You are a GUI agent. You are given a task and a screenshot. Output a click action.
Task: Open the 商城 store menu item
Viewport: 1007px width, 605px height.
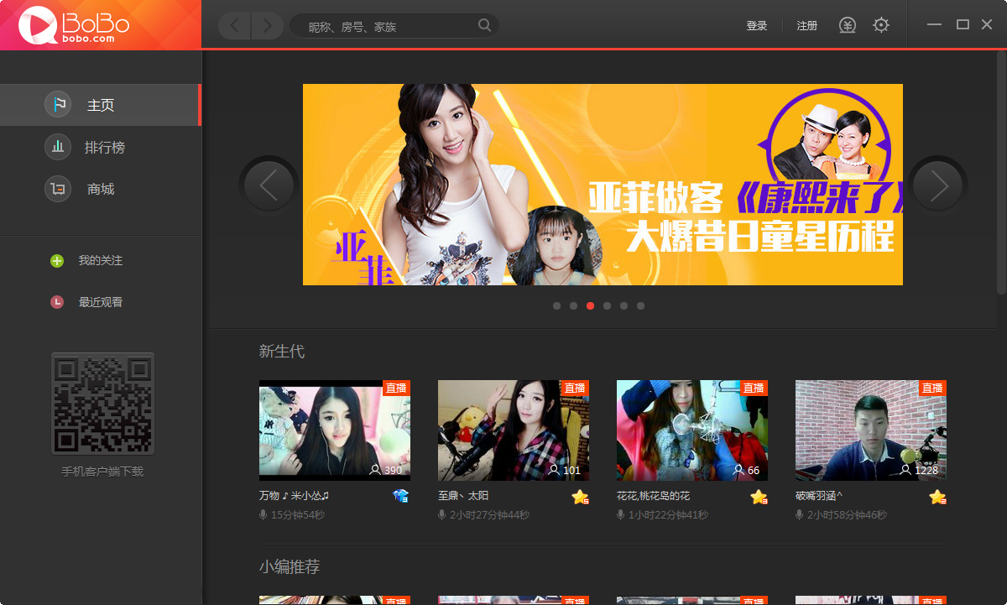[x=100, y=189]
